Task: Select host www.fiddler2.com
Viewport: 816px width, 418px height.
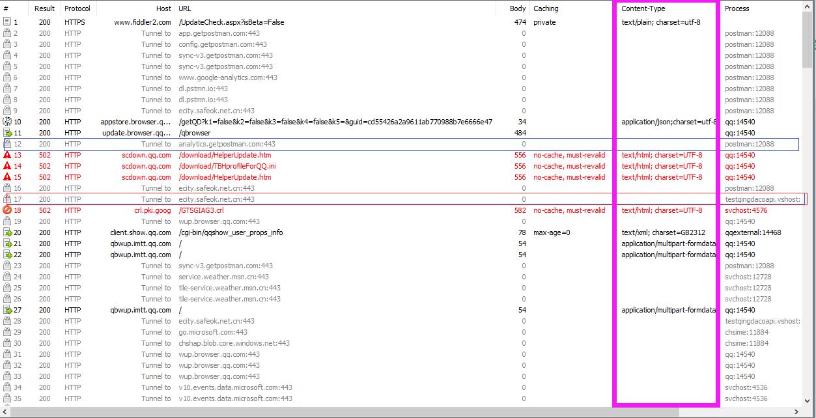Action: (x=143, y=22)
